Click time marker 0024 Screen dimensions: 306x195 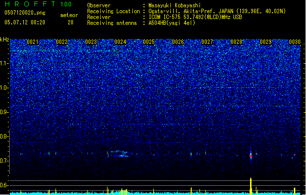pos(120,42)
